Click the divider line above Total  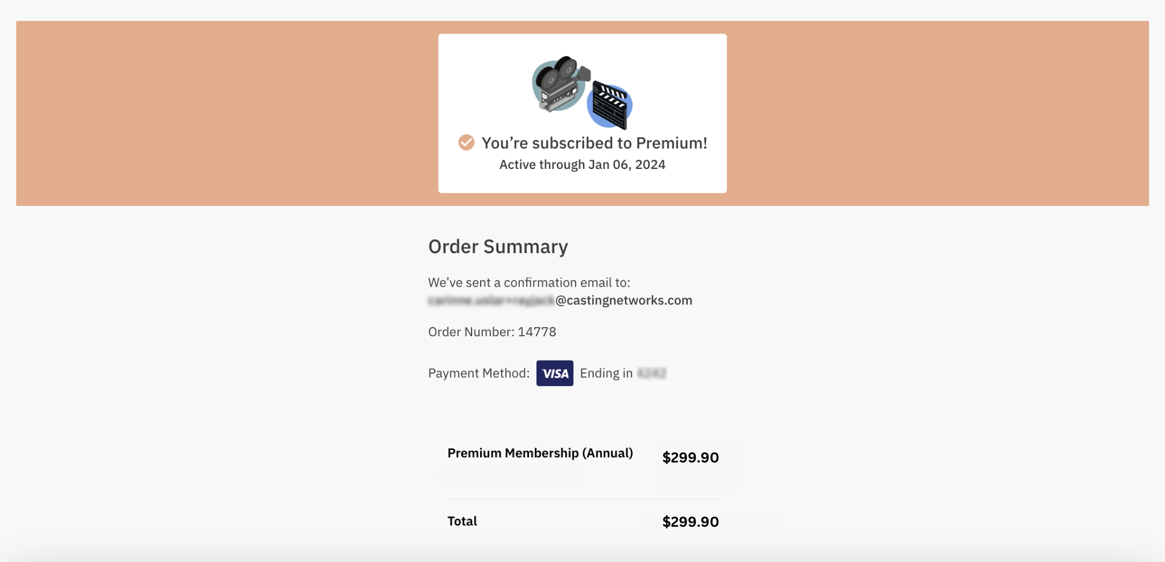coord(582,499)
